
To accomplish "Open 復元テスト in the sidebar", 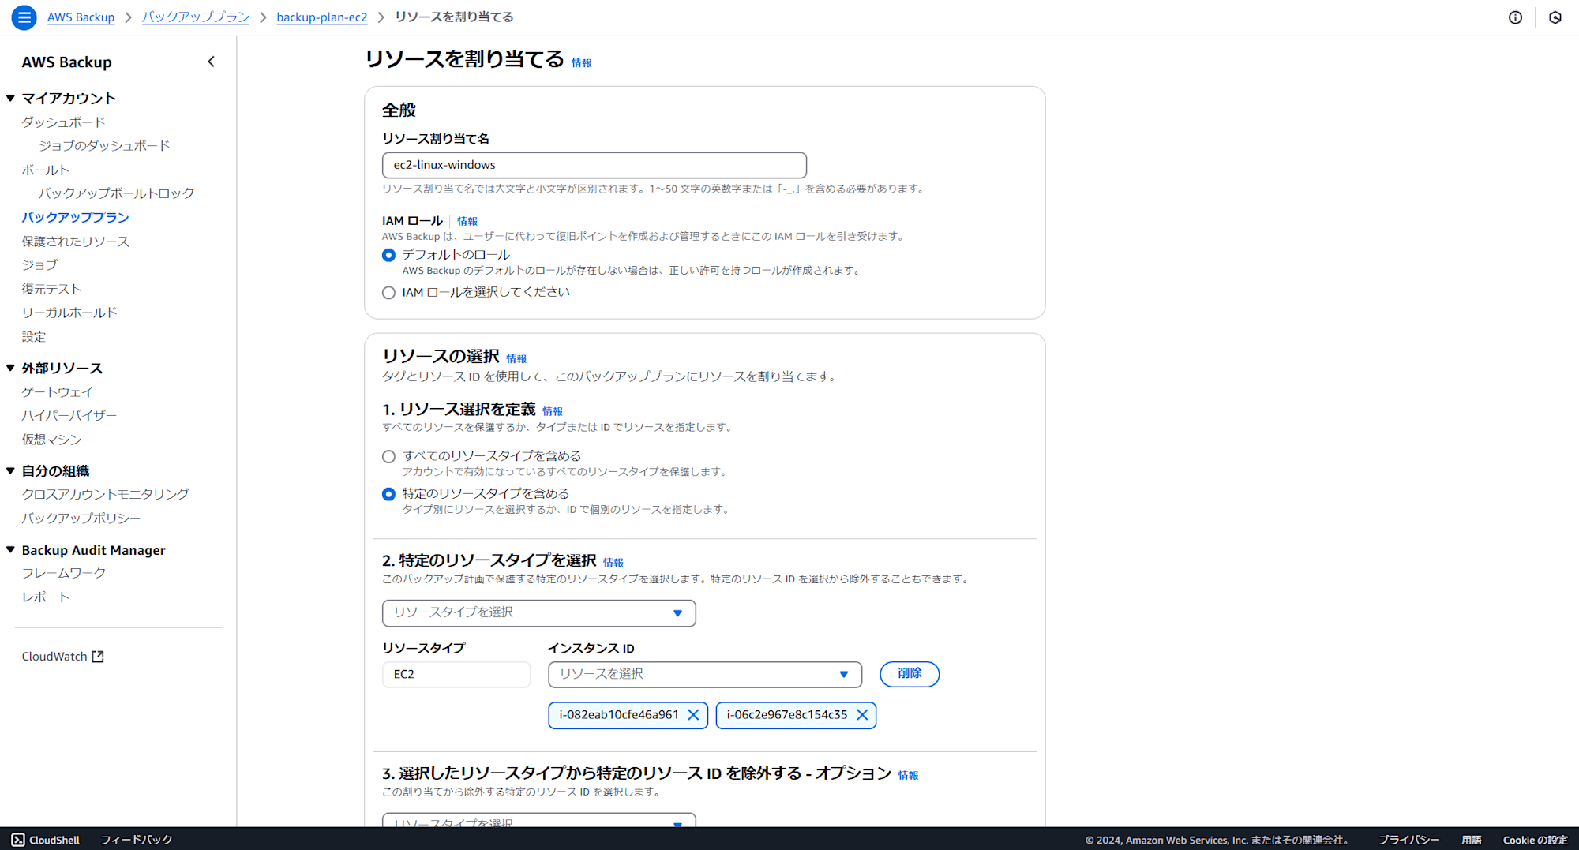I will [x=51, y=289].
